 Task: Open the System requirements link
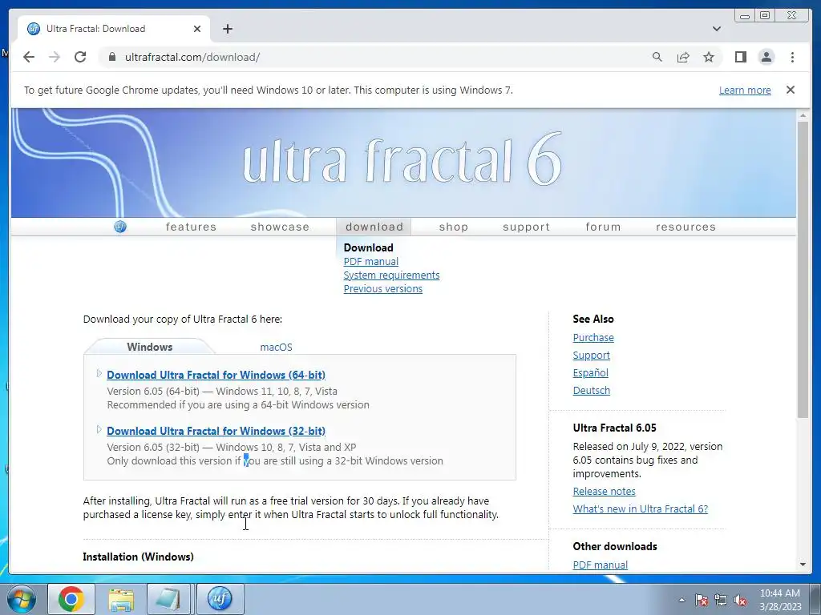point(391,275)
